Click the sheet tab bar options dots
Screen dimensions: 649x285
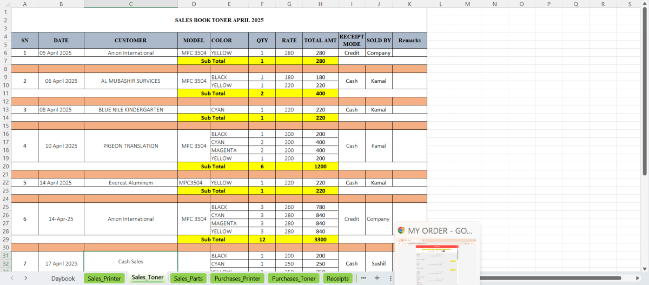(390, 278)
